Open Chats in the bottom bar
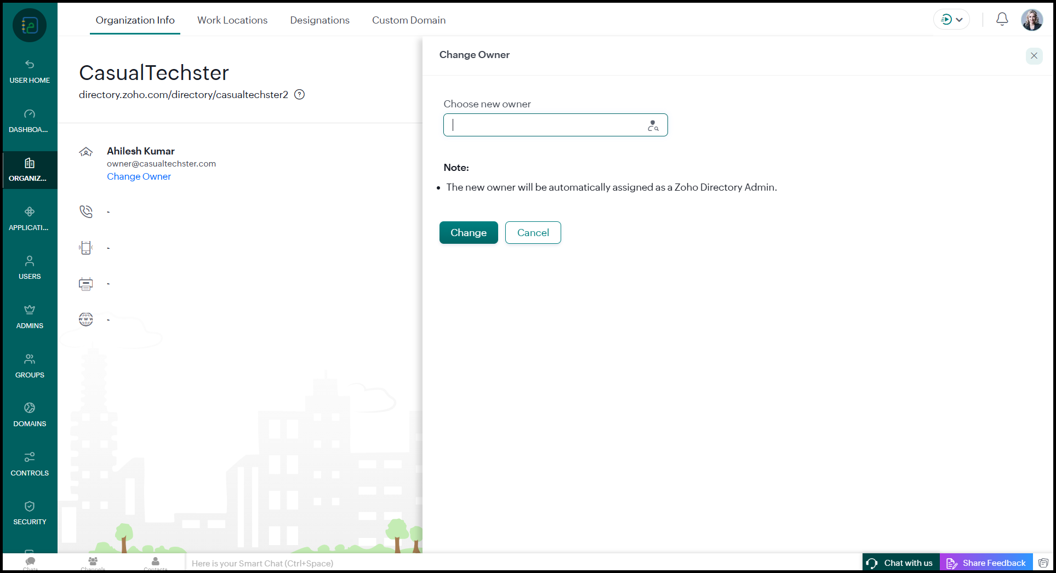 pyautogui.click(x=31, y=563)
